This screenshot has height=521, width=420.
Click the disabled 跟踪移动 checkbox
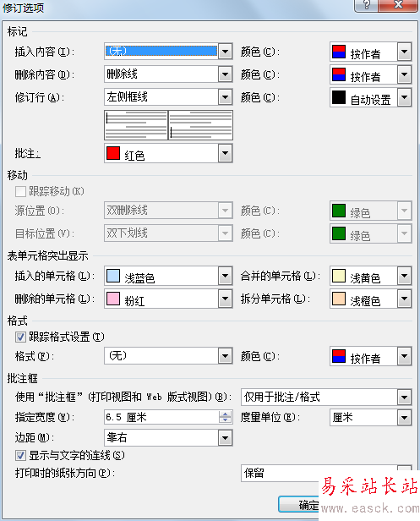tap(20, 191)
